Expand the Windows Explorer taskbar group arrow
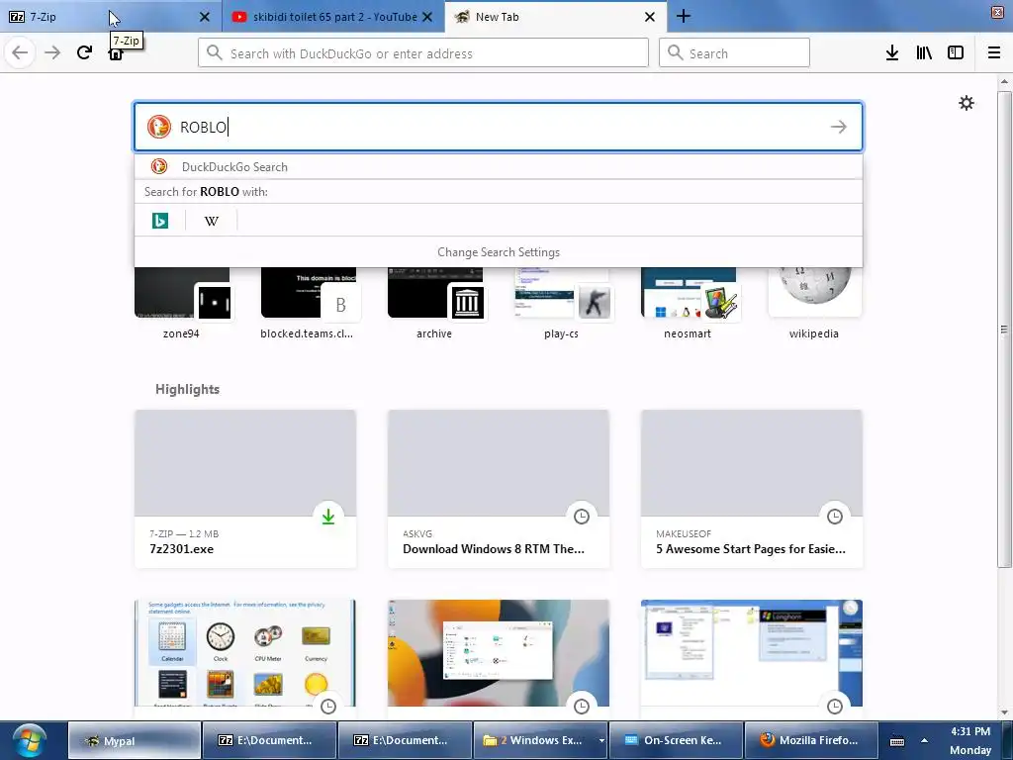The width and height of the screenshot is (1013, 760). (601, 740)
